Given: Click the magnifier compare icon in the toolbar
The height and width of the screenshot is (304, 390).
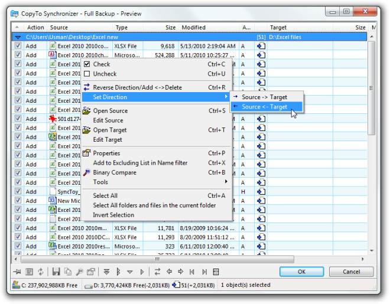Looking at the screenshot, I should [x=80, y=272].
